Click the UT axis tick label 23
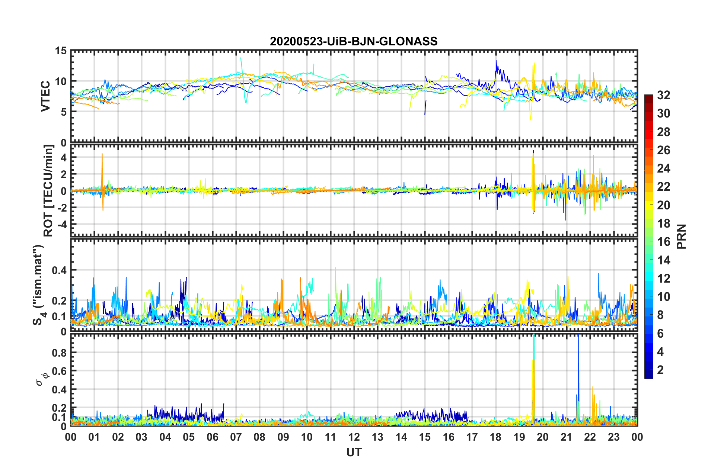708x473 pixels. tap(614, 437)
